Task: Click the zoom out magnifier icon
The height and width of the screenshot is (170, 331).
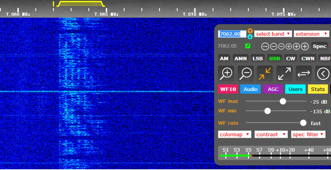Action: [x=246, y=73]
